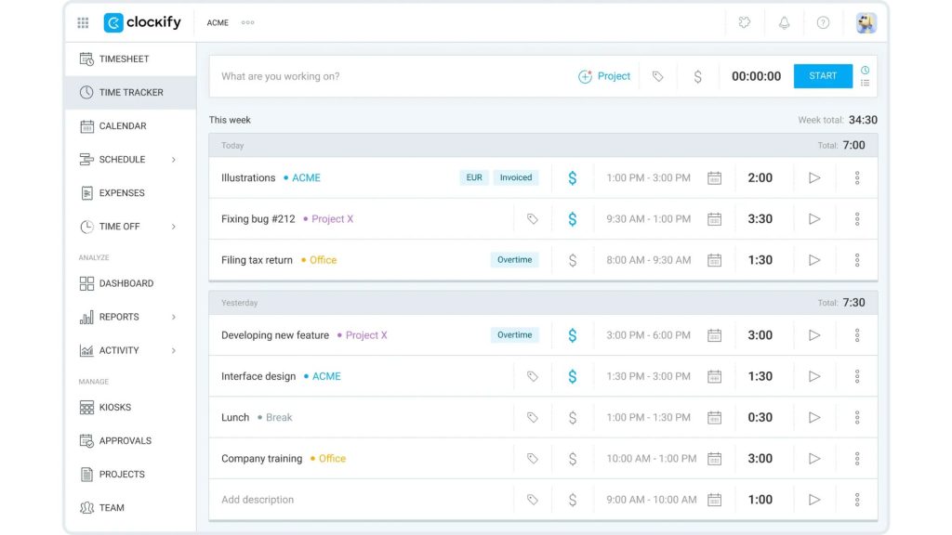Open more options for Fixing bug #212
This screenshot has width=952, height=535.
(857, 219)
